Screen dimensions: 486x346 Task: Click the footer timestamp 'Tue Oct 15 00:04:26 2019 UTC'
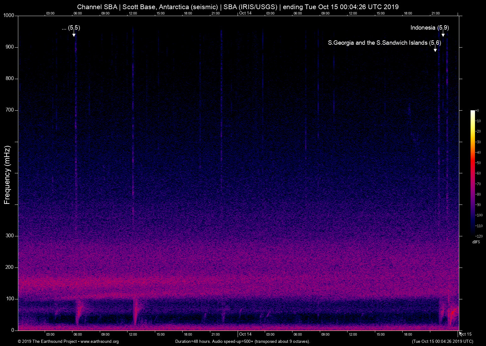coord(442,342)
